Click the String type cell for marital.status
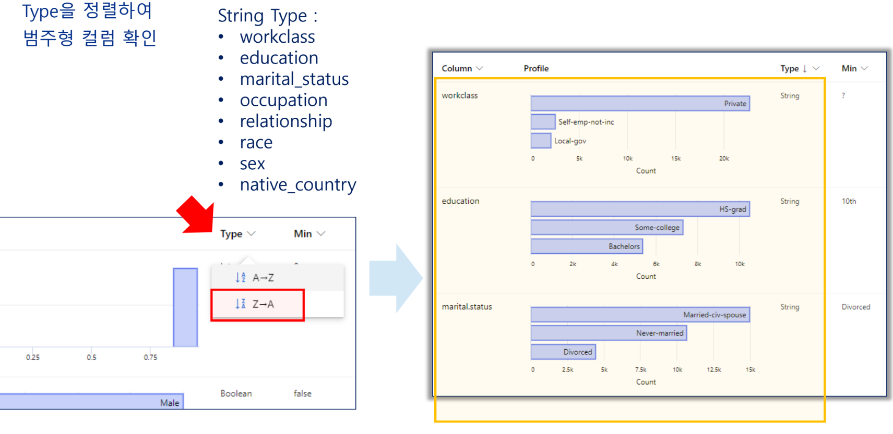 [790, 307]
